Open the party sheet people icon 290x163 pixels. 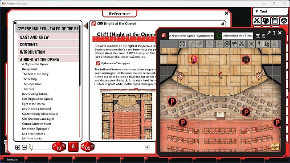[265, 20]
